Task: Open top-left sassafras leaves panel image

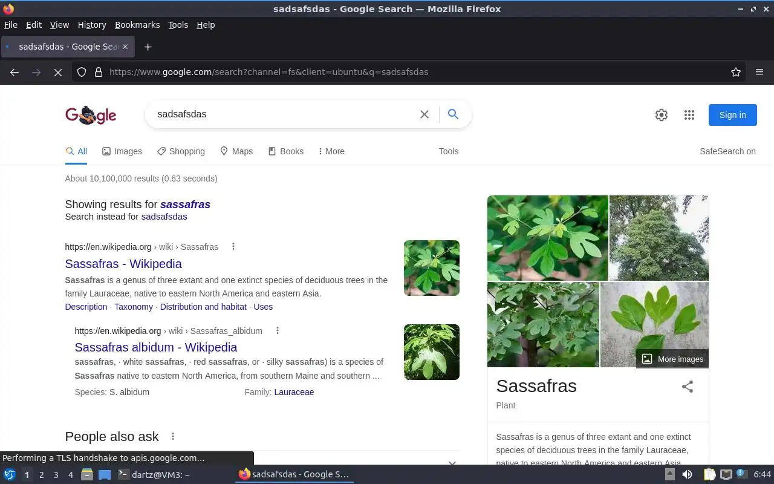Action: tap(548, 238)
